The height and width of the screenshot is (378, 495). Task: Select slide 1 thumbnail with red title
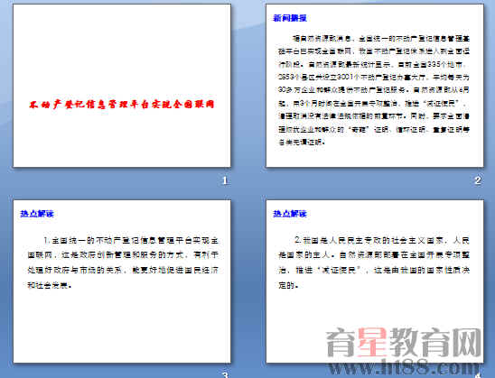pos(122,86)
